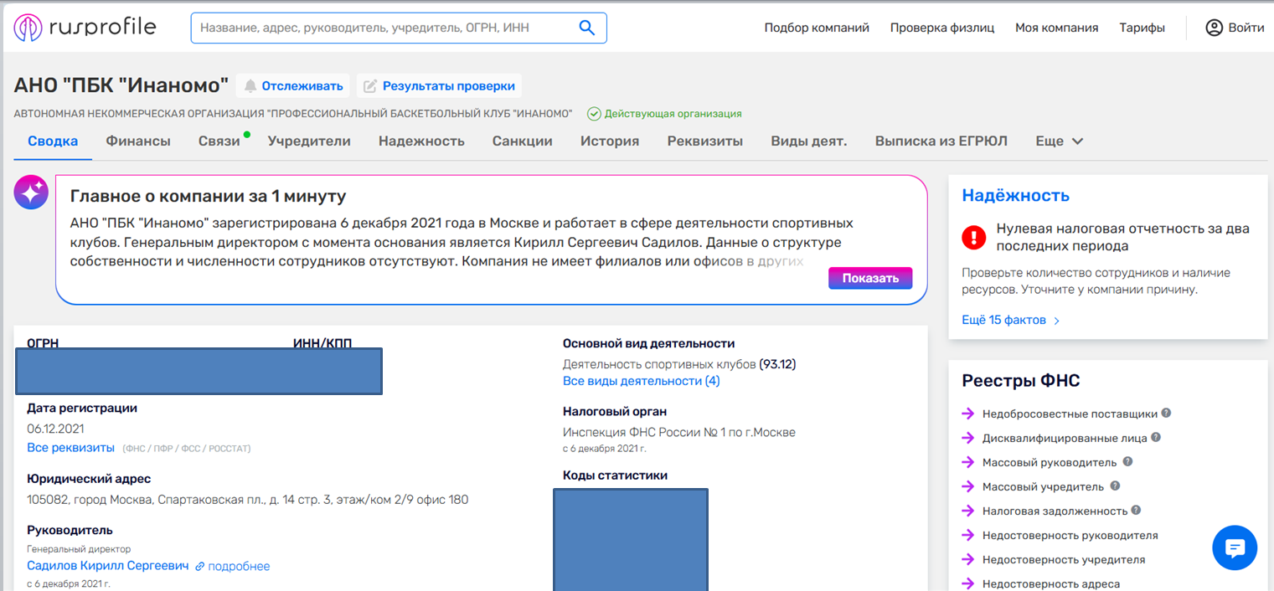This screenshot has height=591, width=1274.
Task: Click the company title АНО "ПБК "Инаномо"
Action: 121,85
